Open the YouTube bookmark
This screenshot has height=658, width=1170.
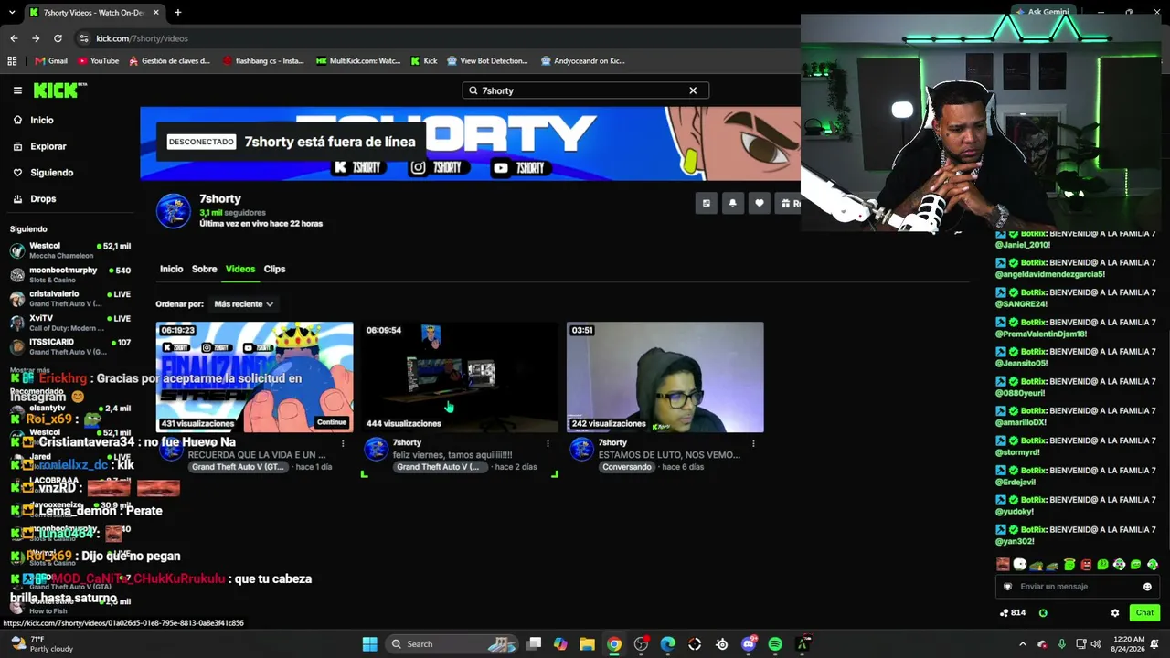[98, 61]
